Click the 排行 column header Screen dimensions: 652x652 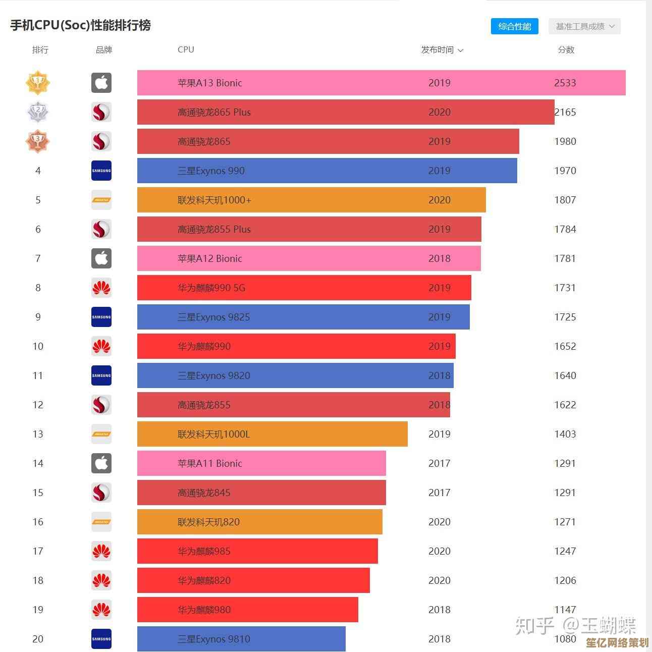tap(40, 50)
